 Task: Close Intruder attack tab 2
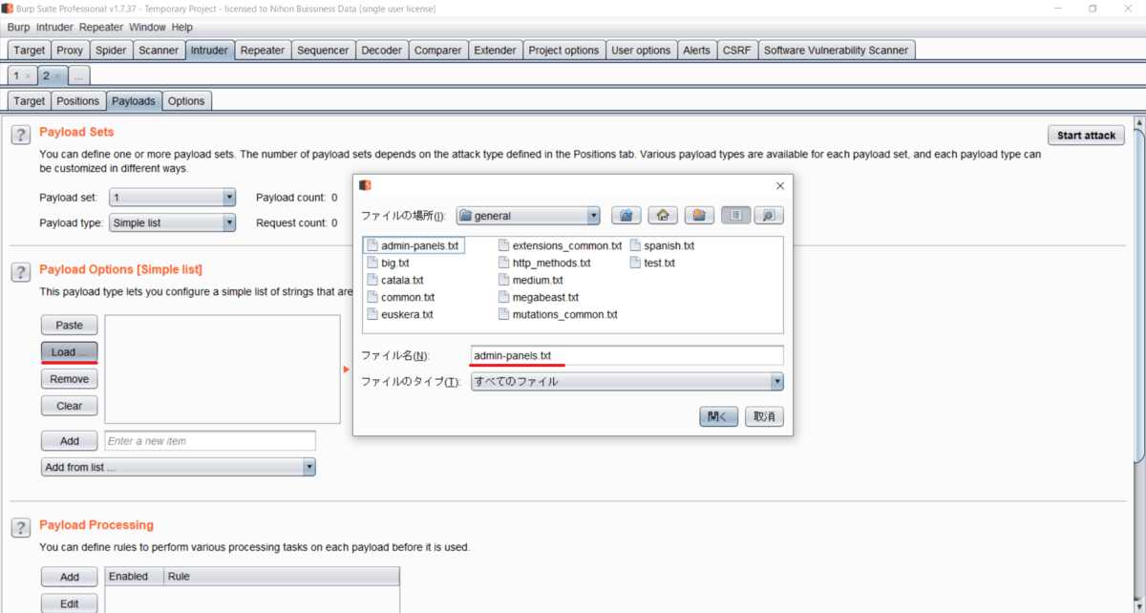pos(57,75)
